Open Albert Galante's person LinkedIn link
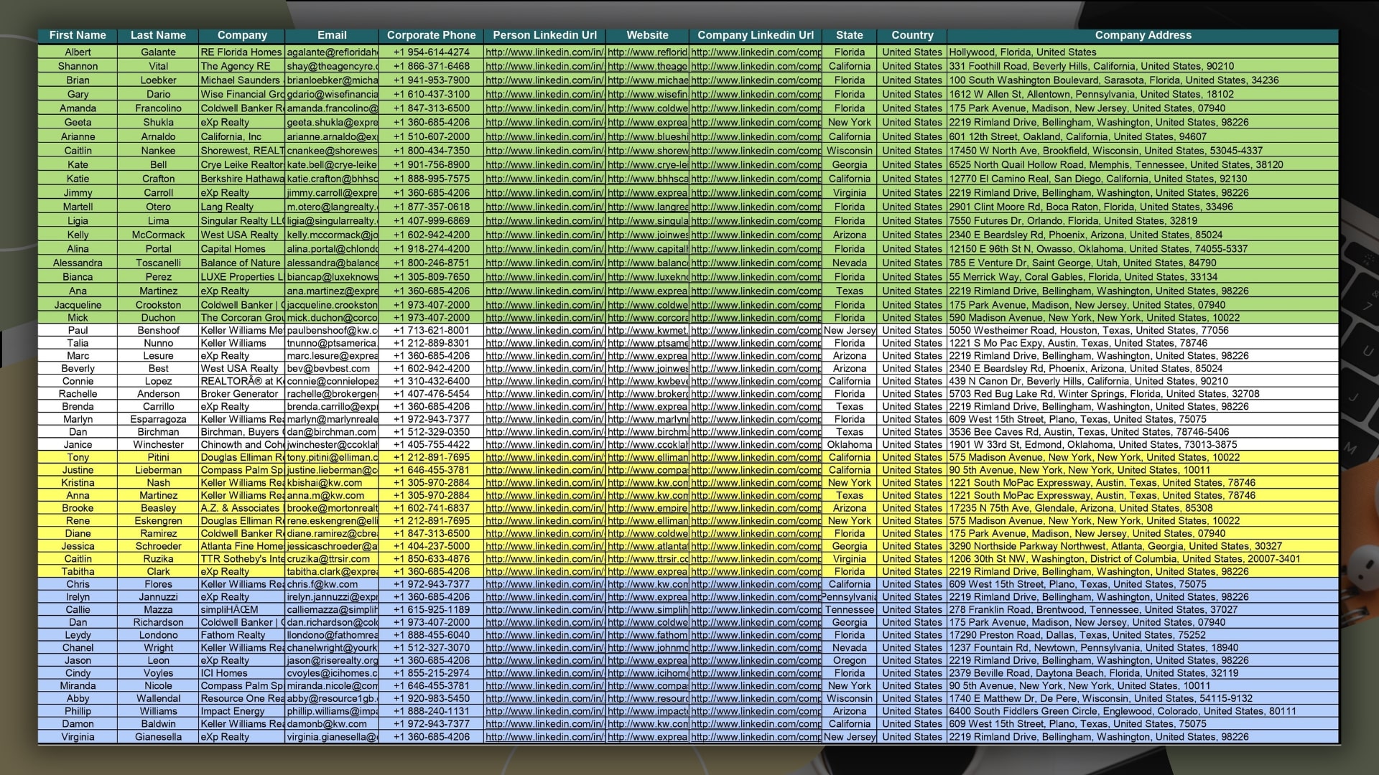Viewport: 1379px width, 775px height. pos(544,52)
